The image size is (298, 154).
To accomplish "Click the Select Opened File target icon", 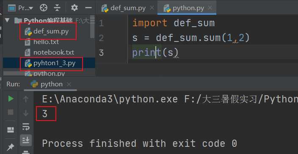I will pos(44,8).
